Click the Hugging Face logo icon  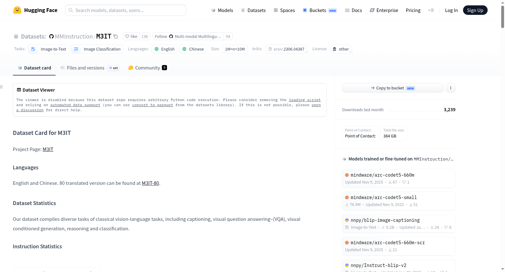tap(17, 10)
